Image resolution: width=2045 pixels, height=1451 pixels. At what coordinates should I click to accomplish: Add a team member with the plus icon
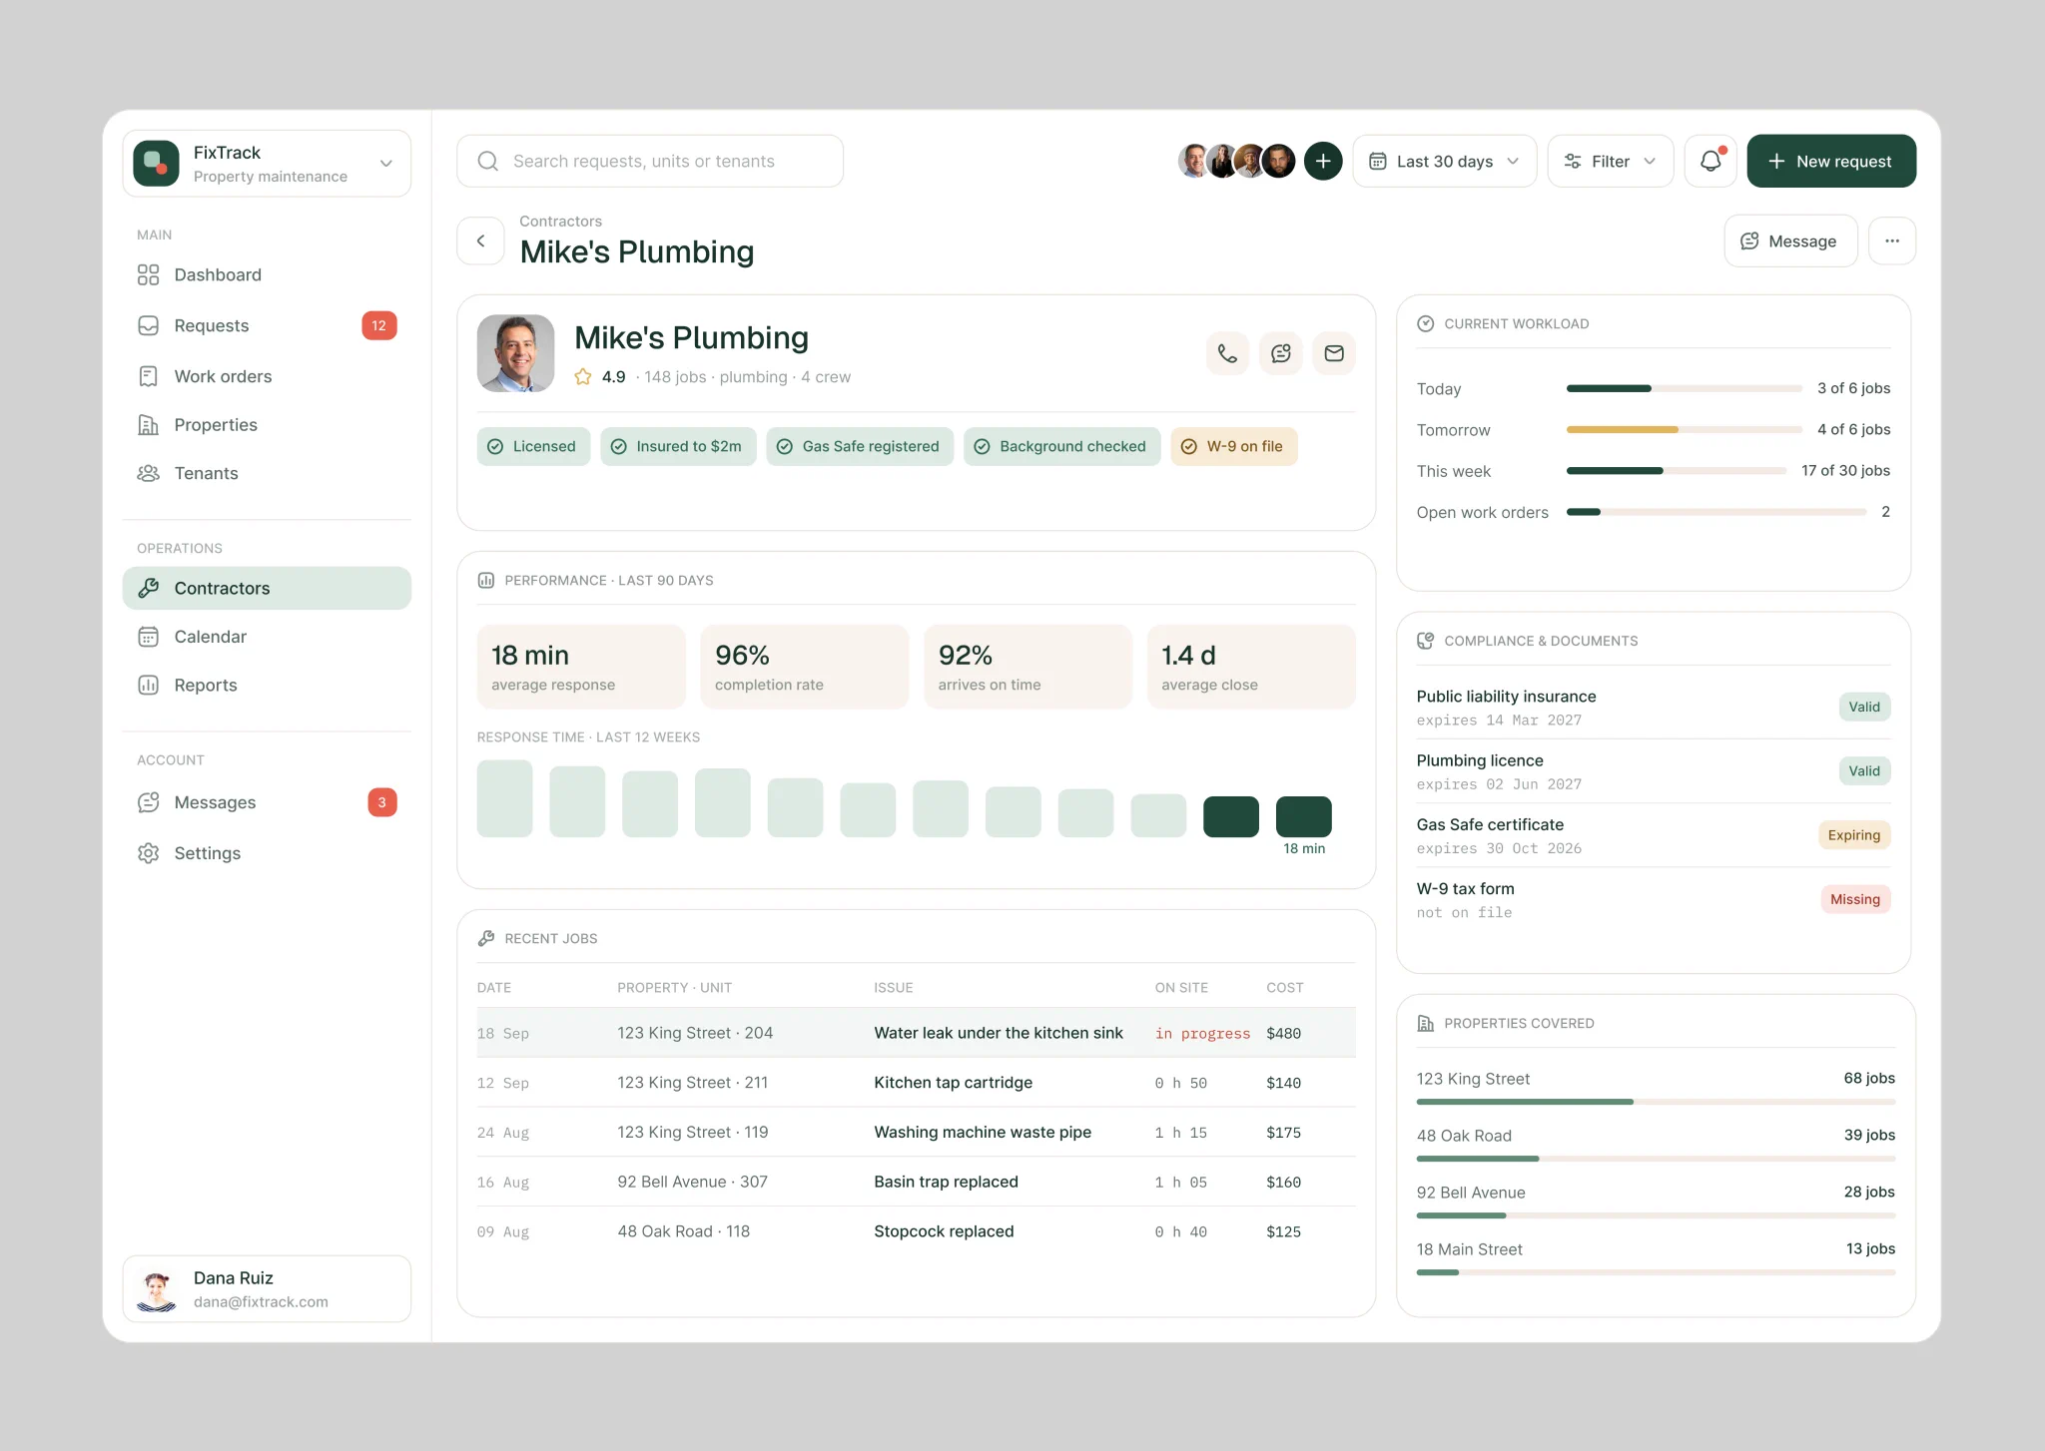tap(1323, 161)
